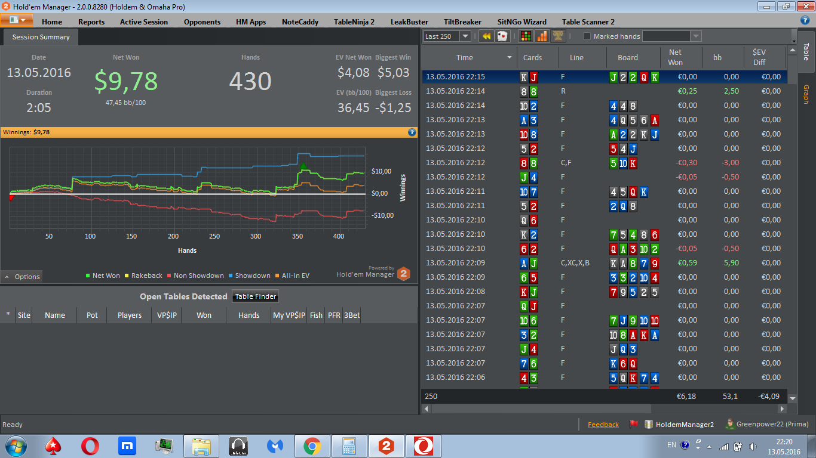Open Table Scanner 2
The width and height of the screenshot is (816, 458).
[588, 22]
